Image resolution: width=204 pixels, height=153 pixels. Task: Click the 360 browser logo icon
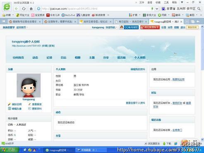coord(7,7)
